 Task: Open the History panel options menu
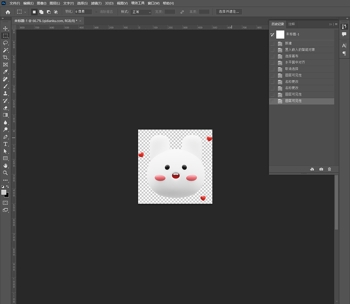tap(336, 24)
